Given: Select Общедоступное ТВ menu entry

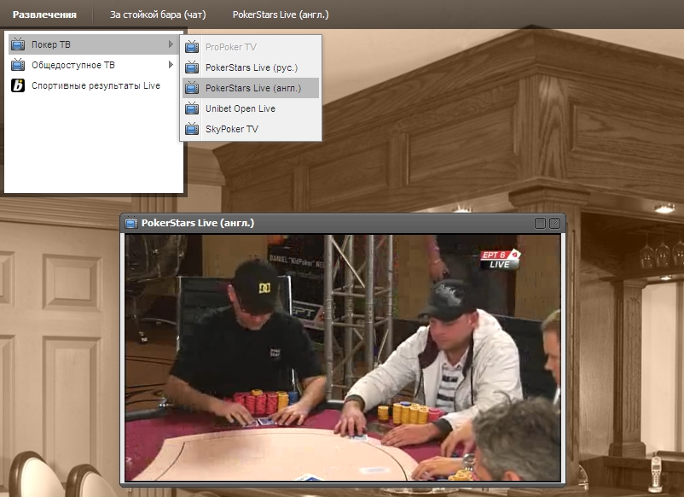Looking at the screenshot, I should click(93, 65).
